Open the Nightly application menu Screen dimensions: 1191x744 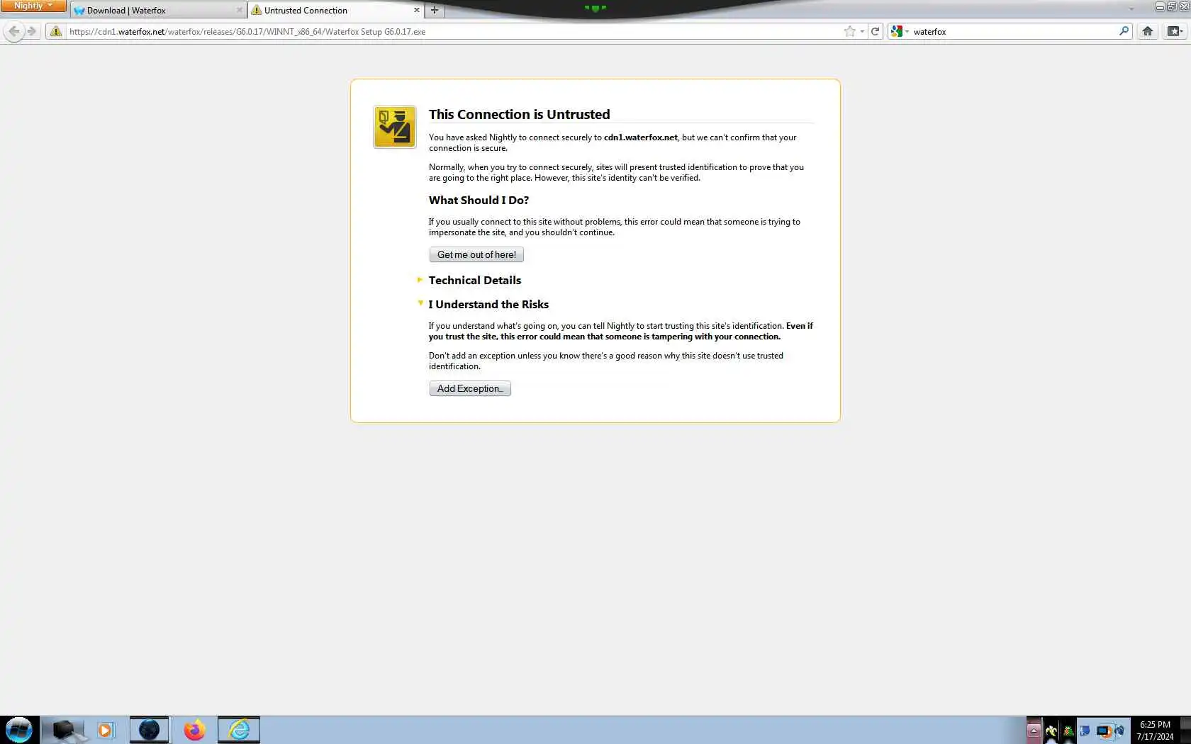33,6
